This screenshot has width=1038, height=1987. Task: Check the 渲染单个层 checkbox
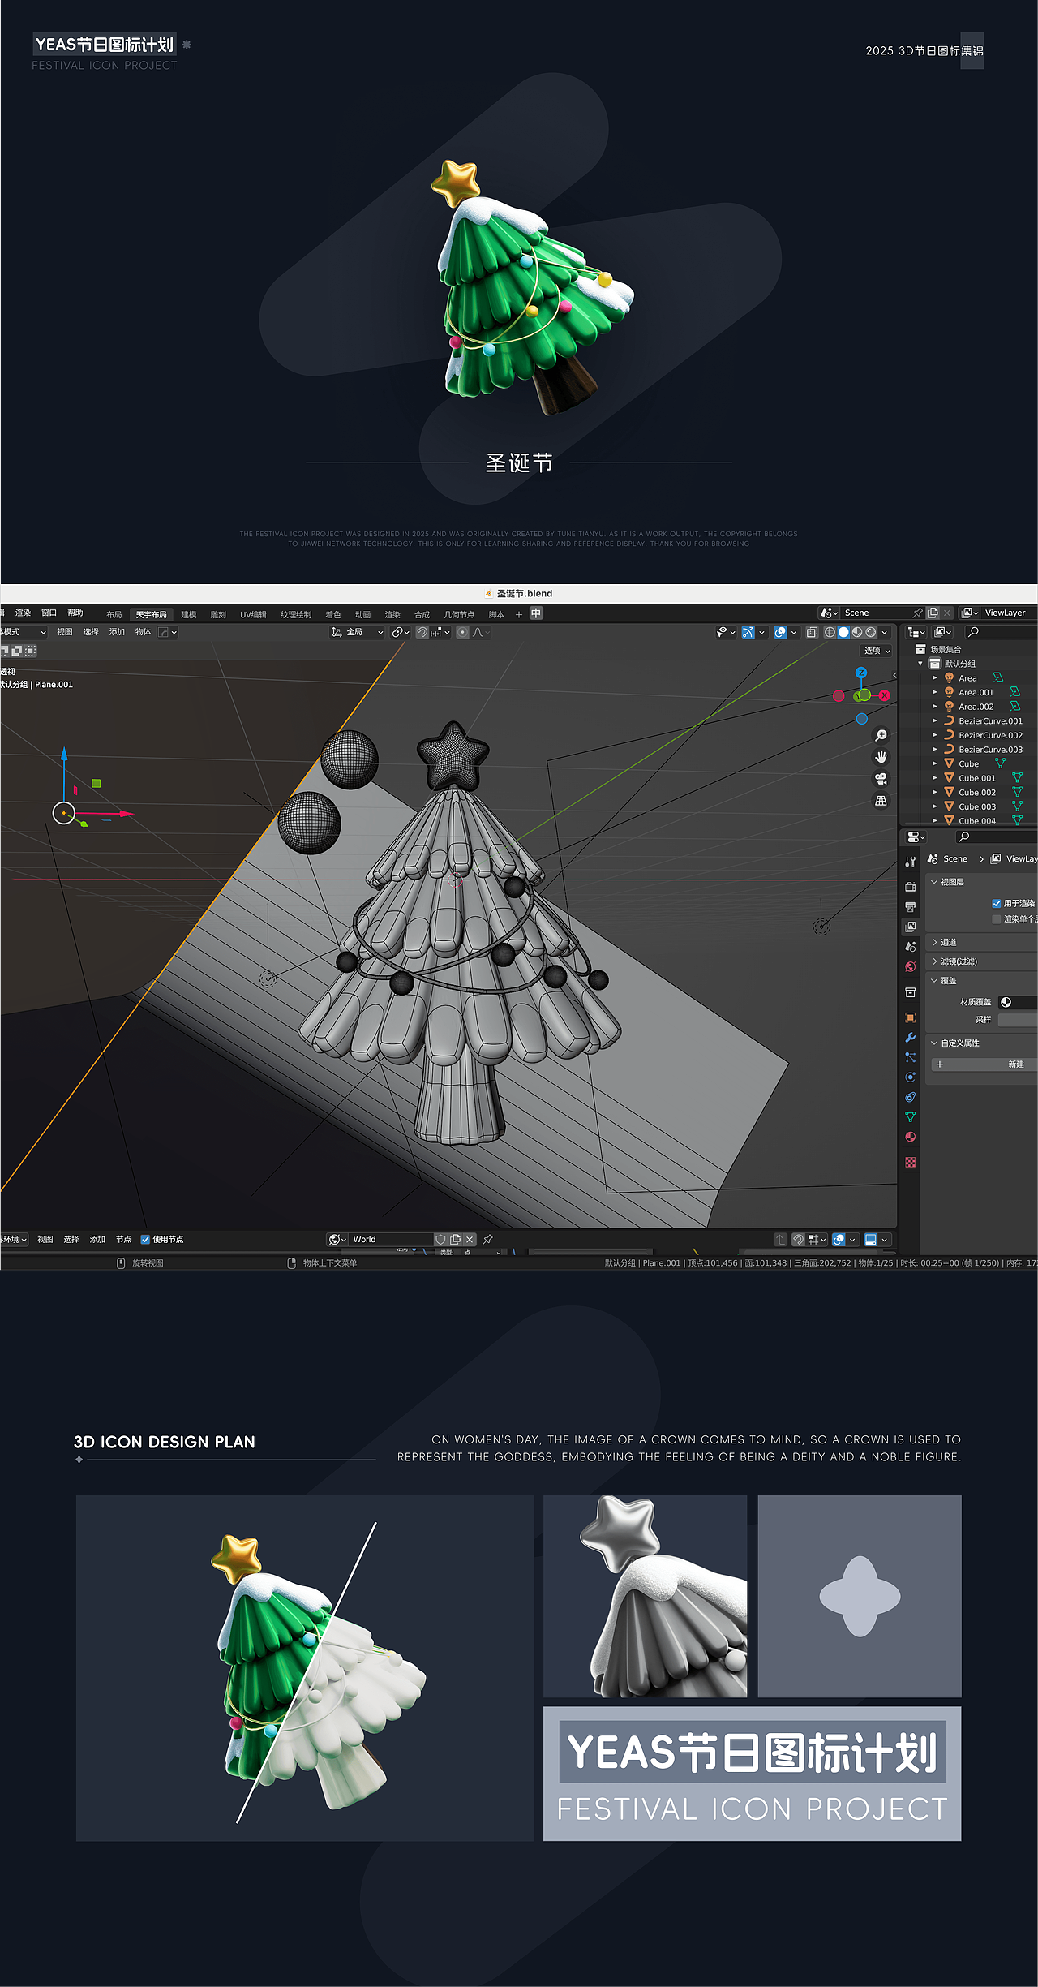tap(996, 919)
